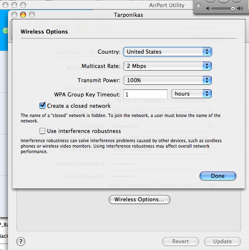This screenshot has height=250, width=249.
Task: Open the Multicast Rate dropdown
Action: (168, 66)
